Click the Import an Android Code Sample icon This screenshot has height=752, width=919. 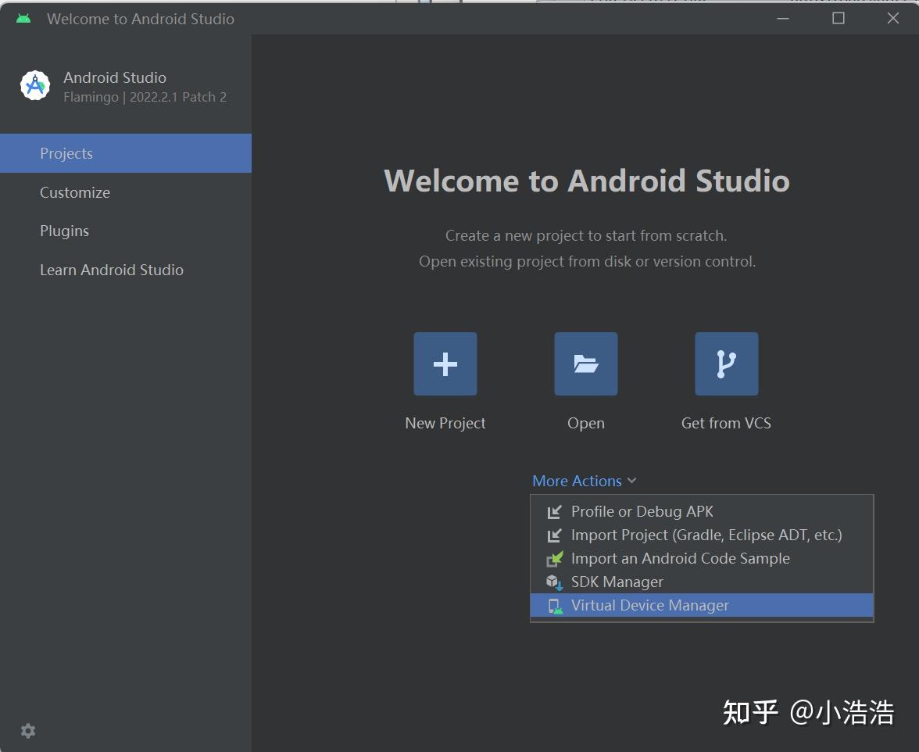[x=554, y=558]
